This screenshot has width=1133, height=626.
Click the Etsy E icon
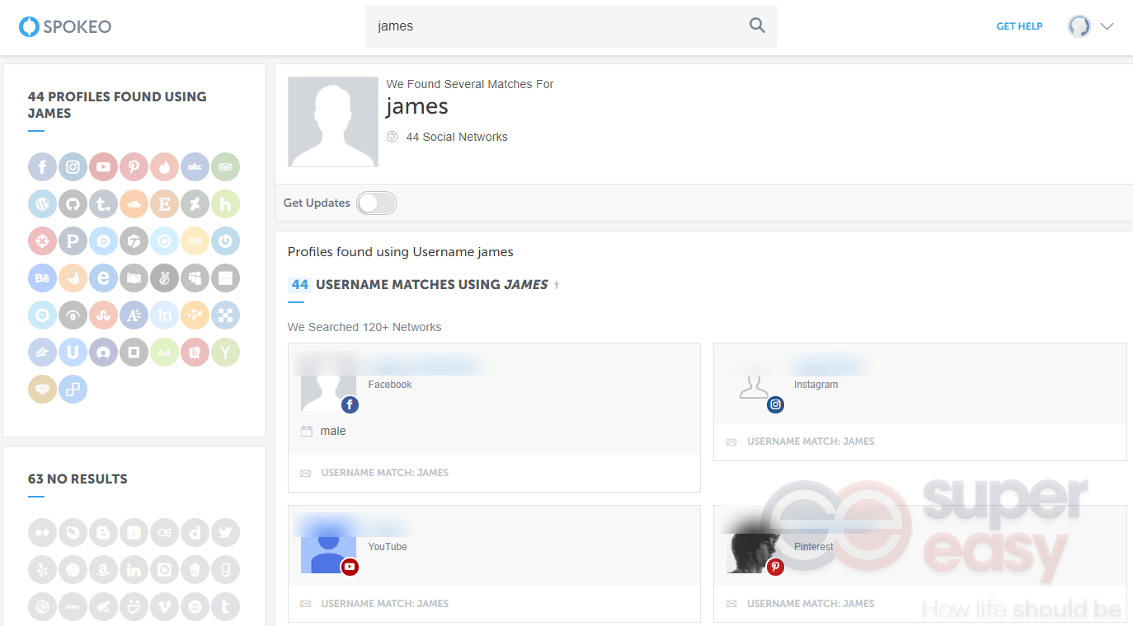(164, 204)
